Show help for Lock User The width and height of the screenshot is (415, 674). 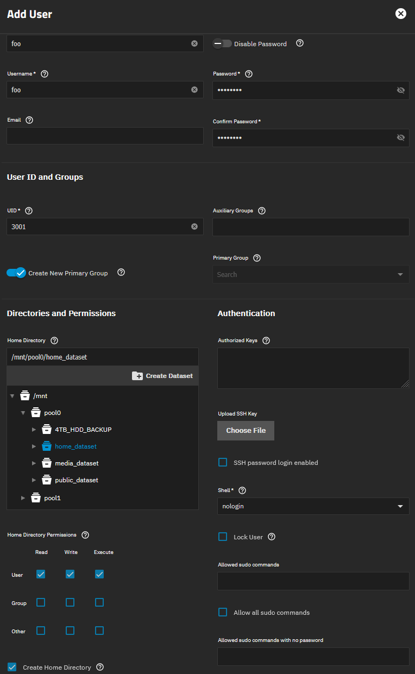pyautogui.click(x=272, y=537)
